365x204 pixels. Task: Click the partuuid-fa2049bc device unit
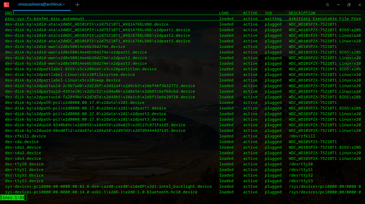(x=100, y=97)
